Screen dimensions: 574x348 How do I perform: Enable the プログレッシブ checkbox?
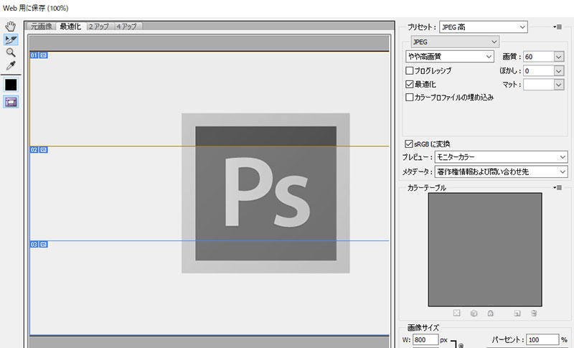(x=410, y=70)
